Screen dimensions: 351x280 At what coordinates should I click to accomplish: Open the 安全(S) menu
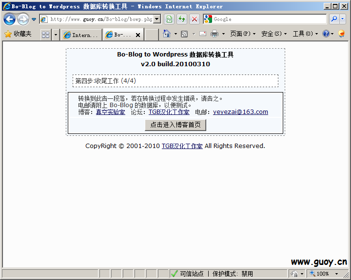(274, 34)
